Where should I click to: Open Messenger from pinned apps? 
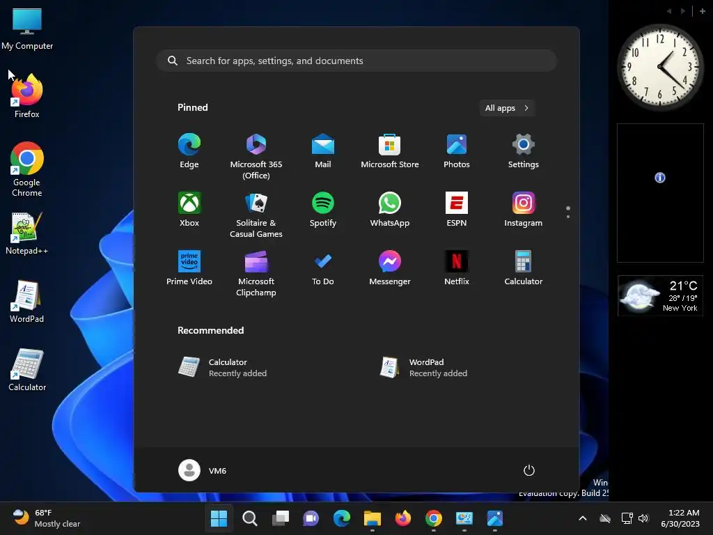(390, 268)
